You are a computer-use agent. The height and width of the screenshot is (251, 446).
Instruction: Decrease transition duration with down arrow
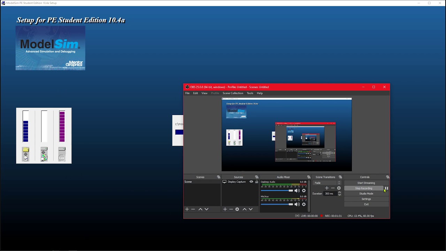point(340,195)
